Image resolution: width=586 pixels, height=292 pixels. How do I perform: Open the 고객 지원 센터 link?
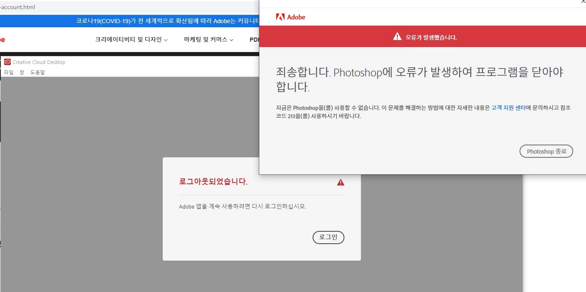click(508, 108)
